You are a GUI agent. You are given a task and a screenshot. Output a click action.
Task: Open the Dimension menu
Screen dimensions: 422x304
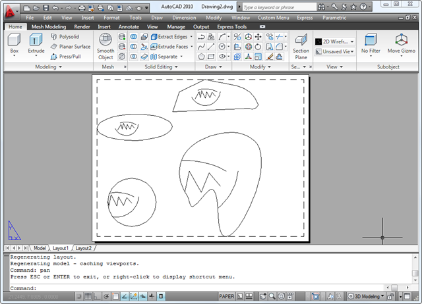[x=184, y=18]
